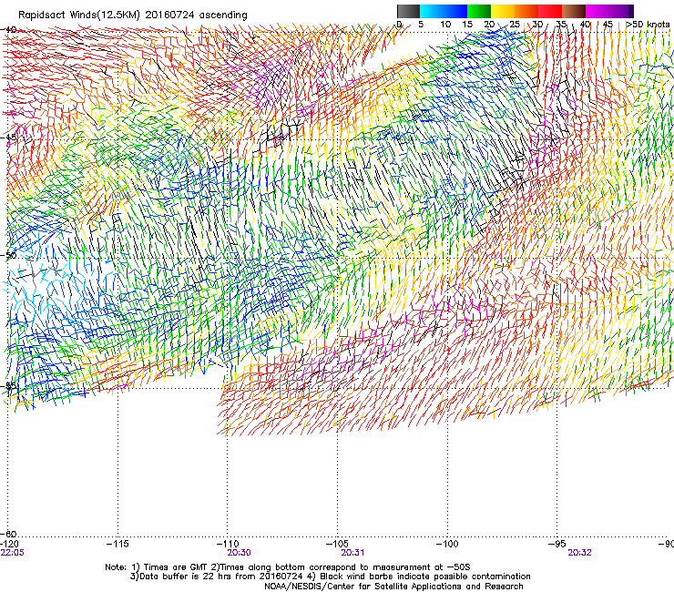This screenshot has height=592, width=674.
Task: Click the 'Data buffer is 22 hrs' note line
Action: pos(330,577)
